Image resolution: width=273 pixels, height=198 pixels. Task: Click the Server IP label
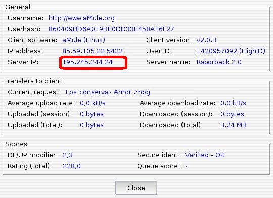(23, 62)
